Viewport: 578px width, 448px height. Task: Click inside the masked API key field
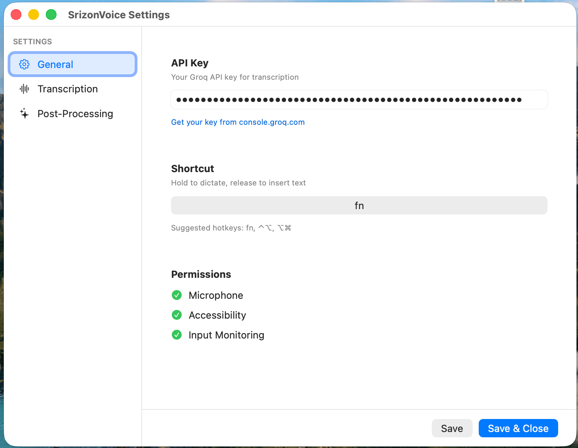(359, 99)
